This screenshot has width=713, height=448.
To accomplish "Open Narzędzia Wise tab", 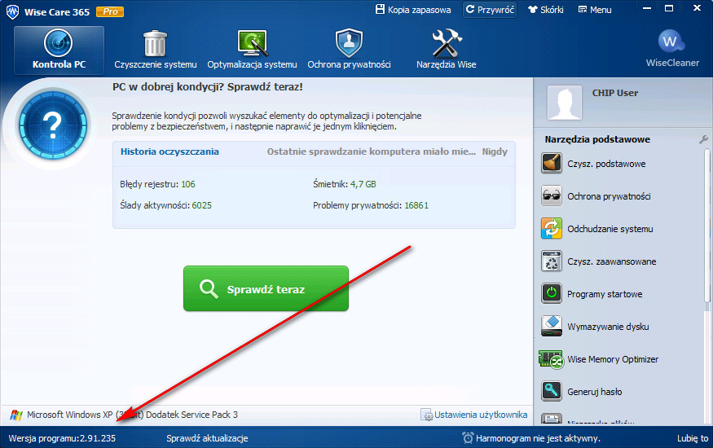I will tap(446, 50).
